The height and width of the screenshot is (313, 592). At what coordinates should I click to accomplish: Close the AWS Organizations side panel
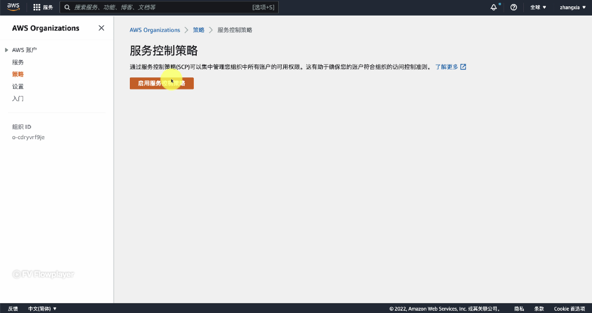point(101,28)
